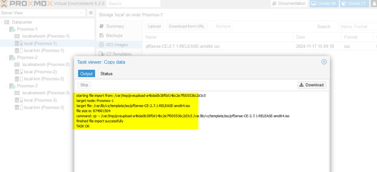The image size is (377, 172).
Task: Collapse the Proxmox-2 node
Action: coord(7,58)
